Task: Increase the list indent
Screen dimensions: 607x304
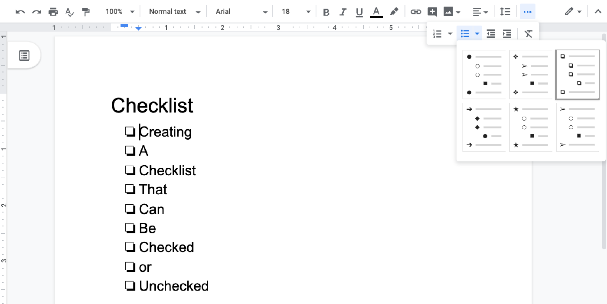Action: tap(507, 33)
